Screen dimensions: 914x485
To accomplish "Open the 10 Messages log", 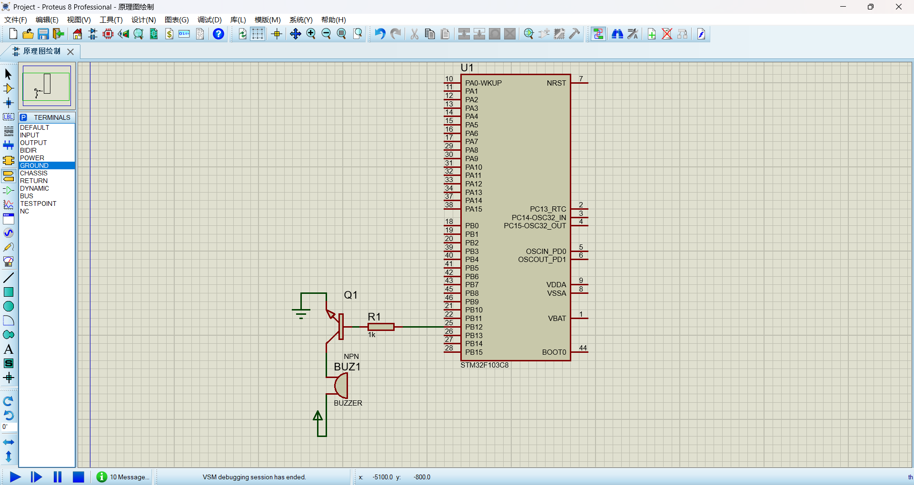I will click(123, 477).
